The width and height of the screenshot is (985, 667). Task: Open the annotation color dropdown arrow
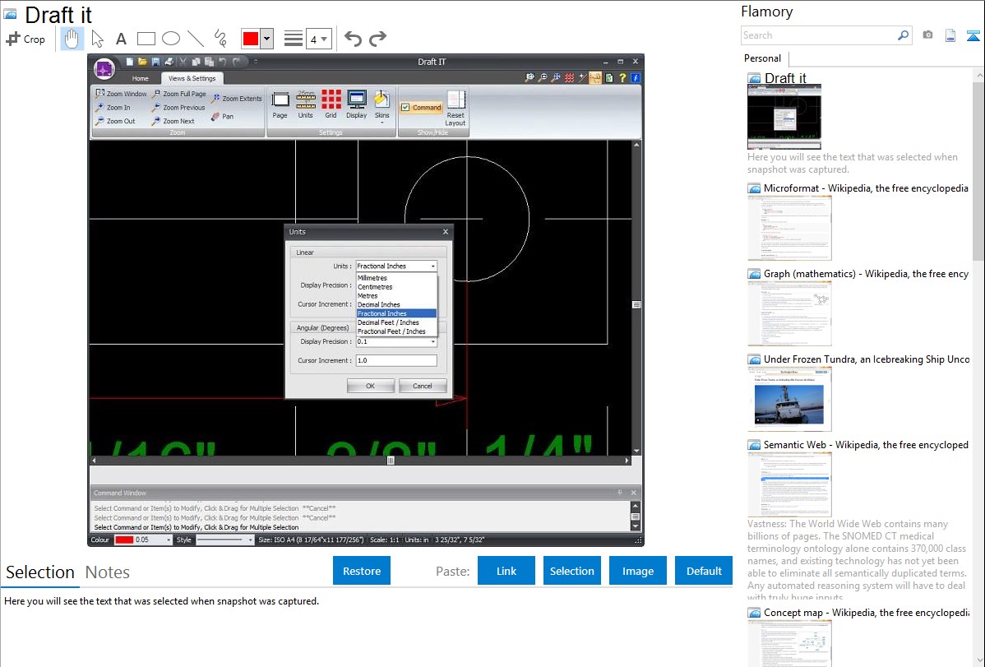tap(267, 39)
